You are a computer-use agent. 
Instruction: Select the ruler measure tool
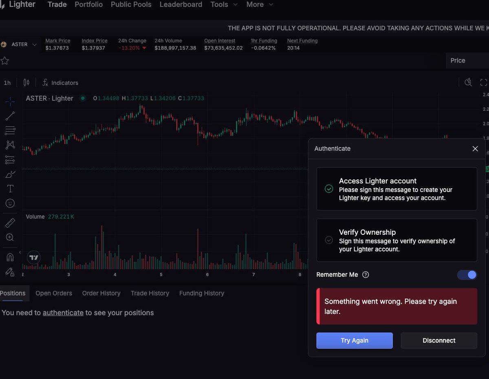click(10, 223)
